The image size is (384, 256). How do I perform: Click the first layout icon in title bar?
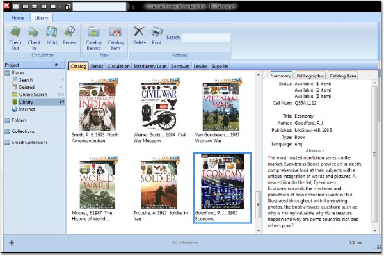[x=16, y=6]
